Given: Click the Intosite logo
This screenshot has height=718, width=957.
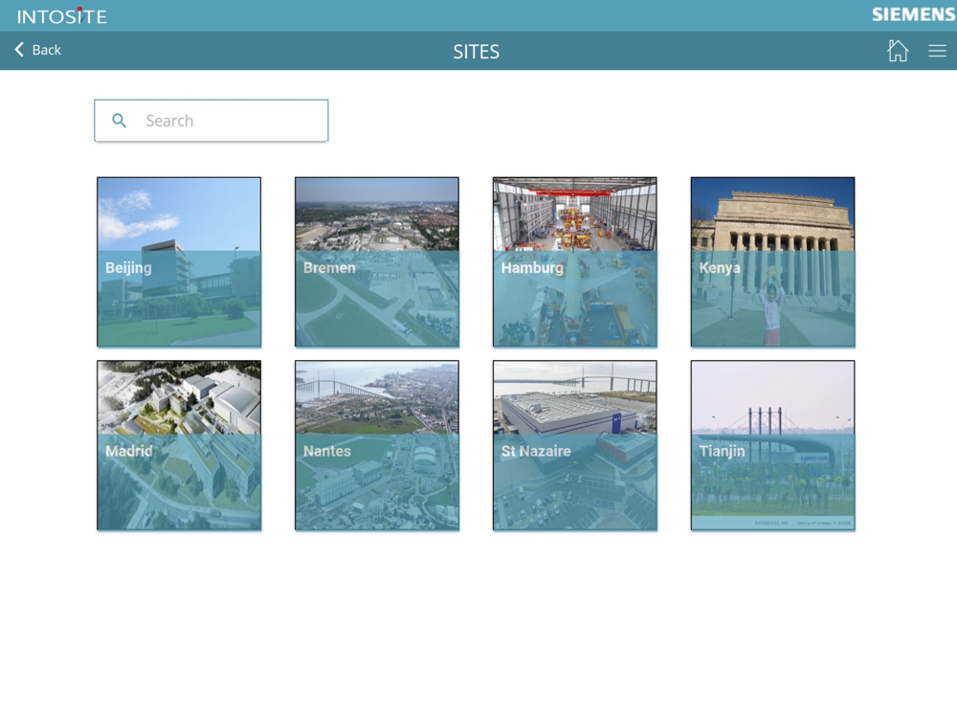Looking at the screenshot, I should click(62, 16).
